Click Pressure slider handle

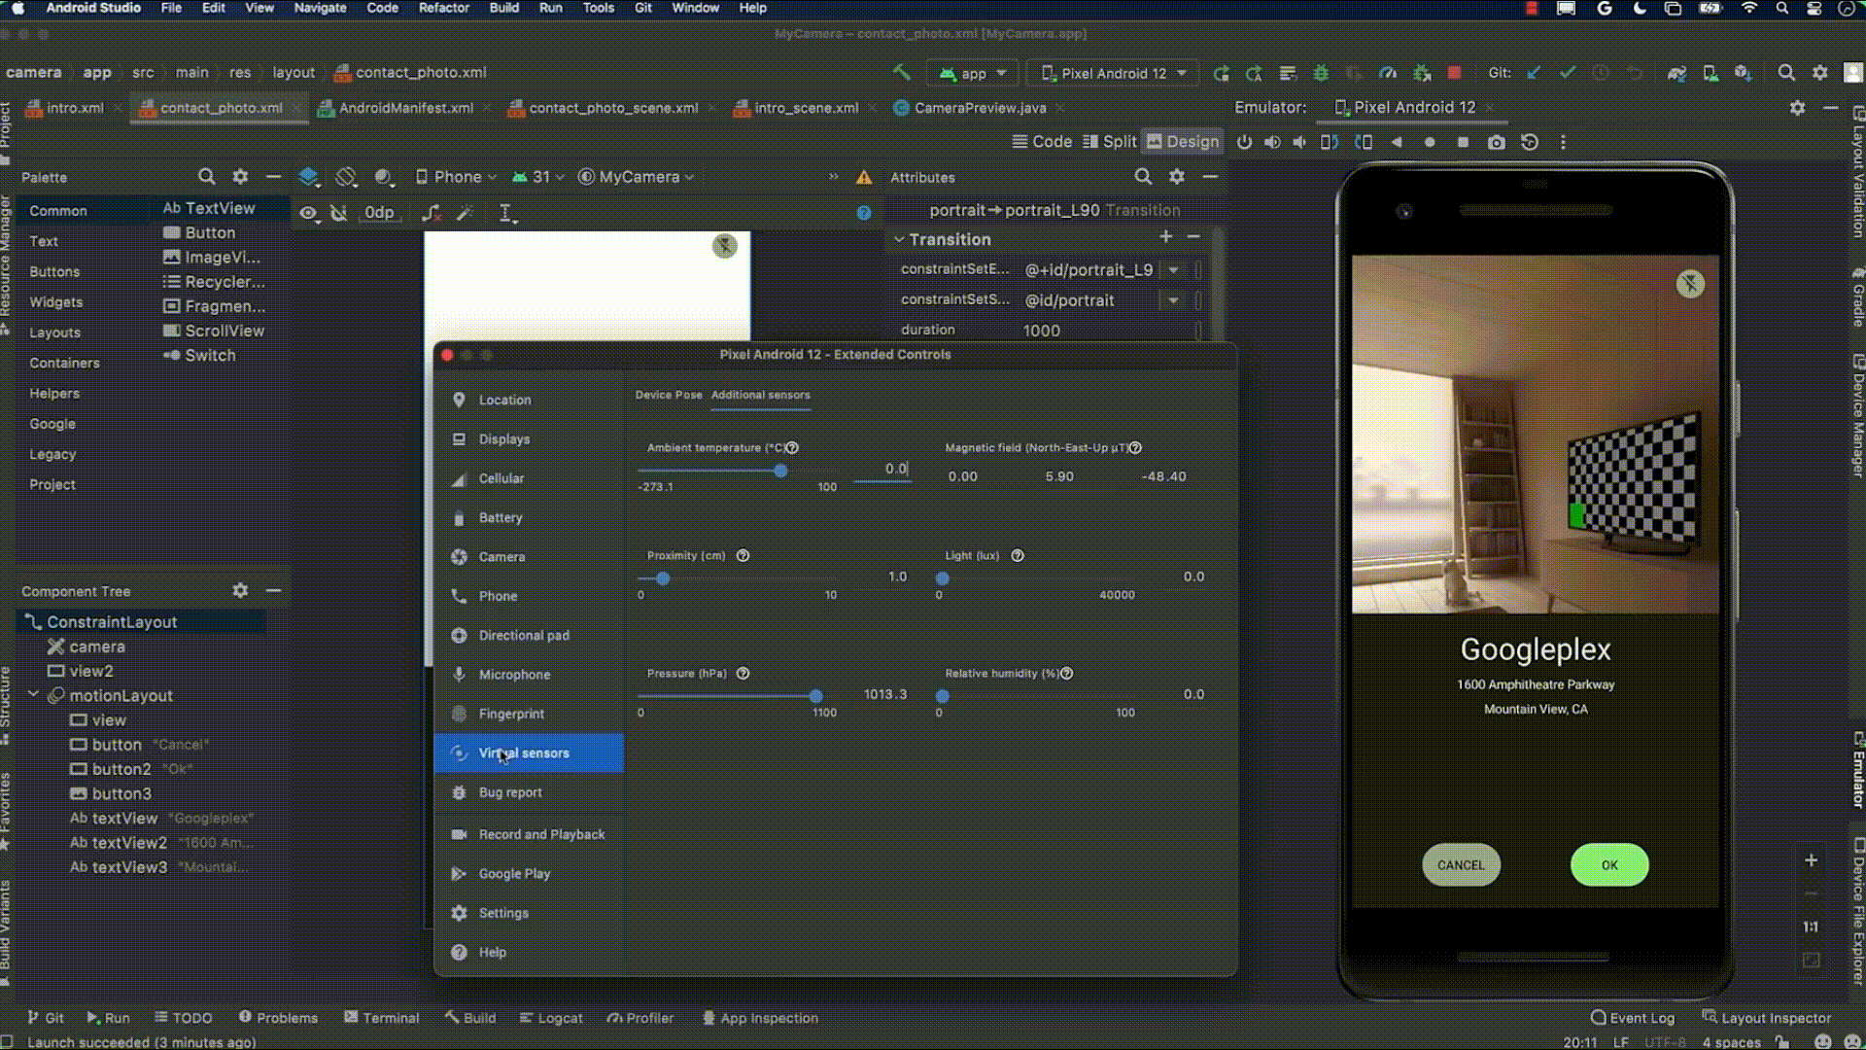[815, 696]
